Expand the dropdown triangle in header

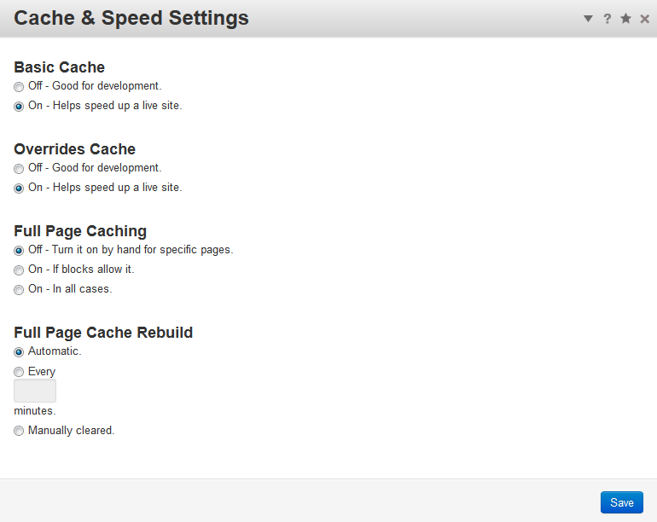click(x=588, y=19)
